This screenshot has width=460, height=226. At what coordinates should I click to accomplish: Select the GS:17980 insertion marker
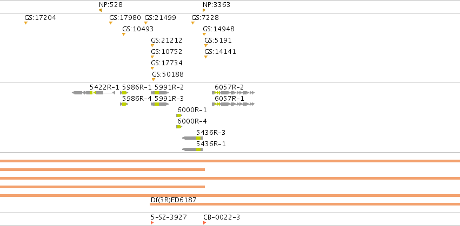click(x=111, y=23)
